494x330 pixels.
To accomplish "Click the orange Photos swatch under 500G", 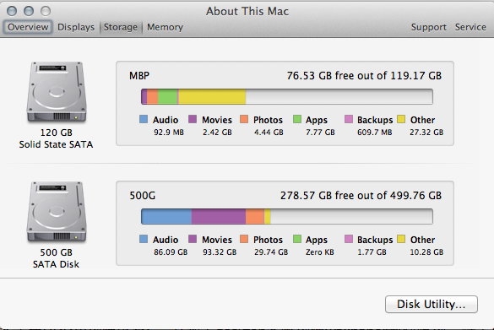I will (244, 239).
